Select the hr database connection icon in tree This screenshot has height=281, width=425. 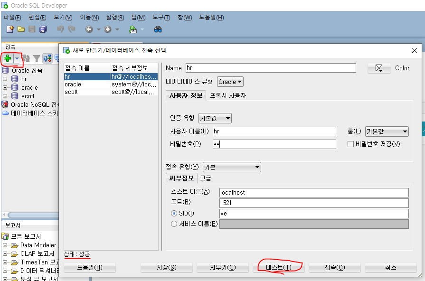(15, 79)
